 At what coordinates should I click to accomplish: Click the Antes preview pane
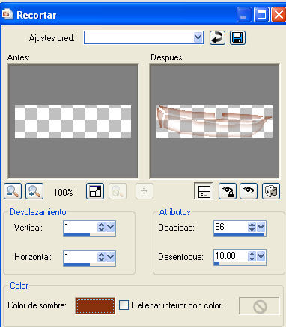[x=73, y=121]
